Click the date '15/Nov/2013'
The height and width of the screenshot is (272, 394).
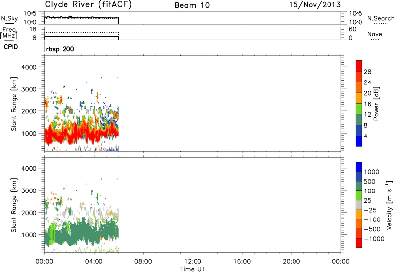pyautogui.click(x=315, y=5)
